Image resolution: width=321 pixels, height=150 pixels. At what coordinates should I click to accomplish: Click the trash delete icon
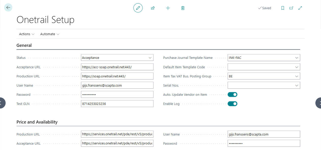pos(183,8)
